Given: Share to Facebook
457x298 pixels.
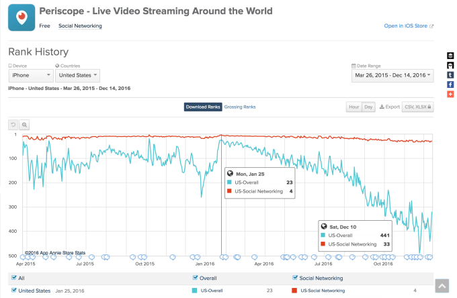Looking at the screenshot, I should (x=450, y=85).
